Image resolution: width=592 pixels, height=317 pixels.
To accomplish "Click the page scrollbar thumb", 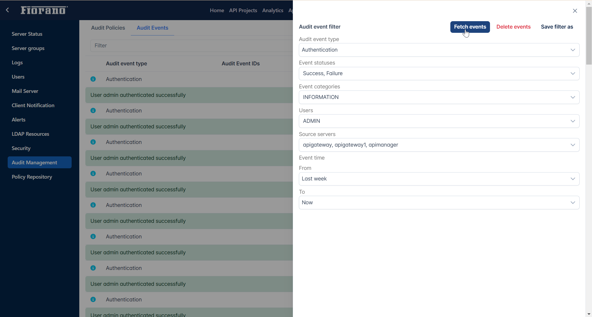I will [589, 36].
